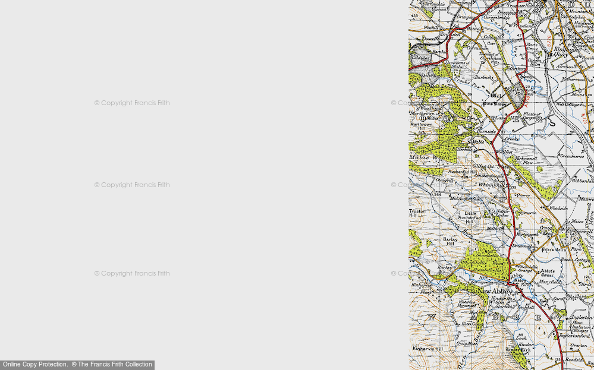The image size is (594, 370).
Task: Click the Flatts of Cargen label
Action: (532, 115)
